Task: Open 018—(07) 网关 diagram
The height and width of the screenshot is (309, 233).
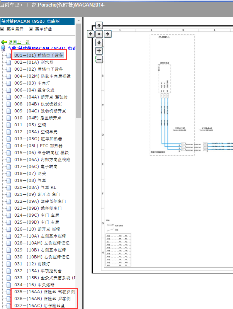Action: tap(30, 173)
